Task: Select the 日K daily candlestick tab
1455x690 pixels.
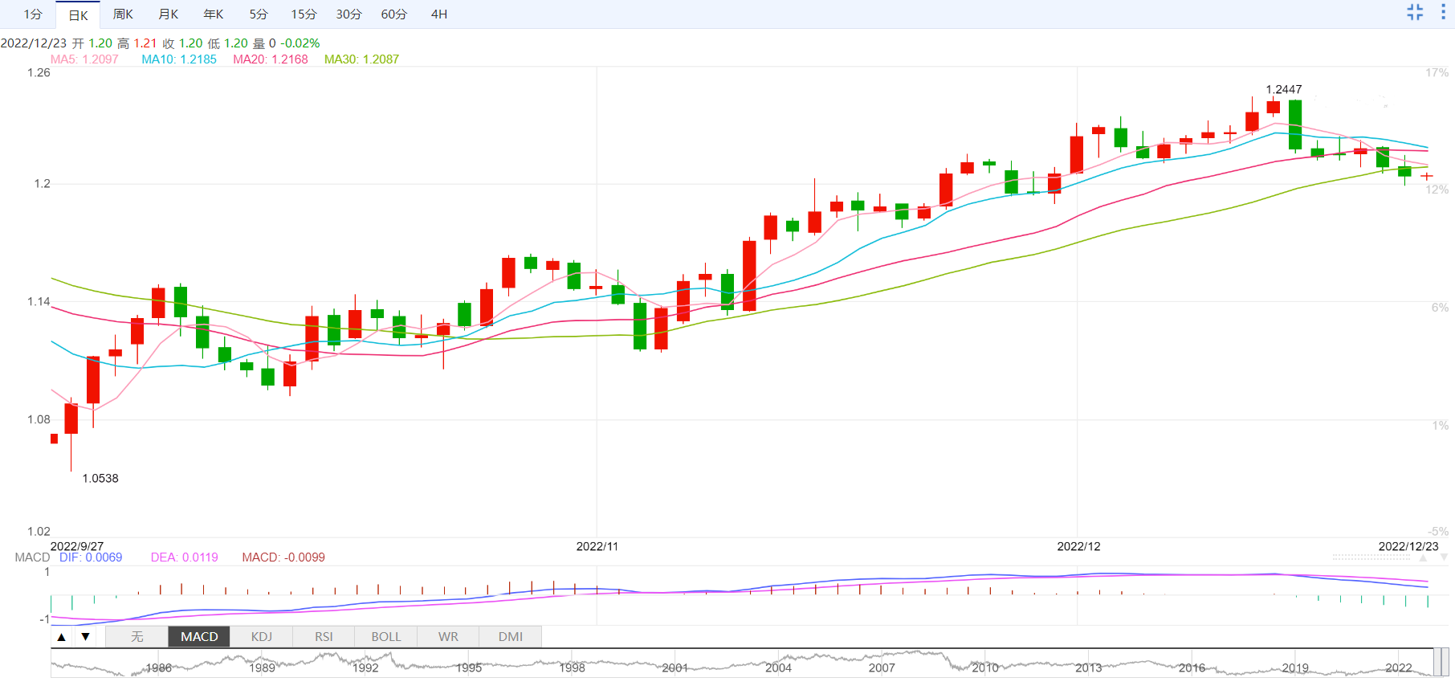Action: [x=78, y=14]
